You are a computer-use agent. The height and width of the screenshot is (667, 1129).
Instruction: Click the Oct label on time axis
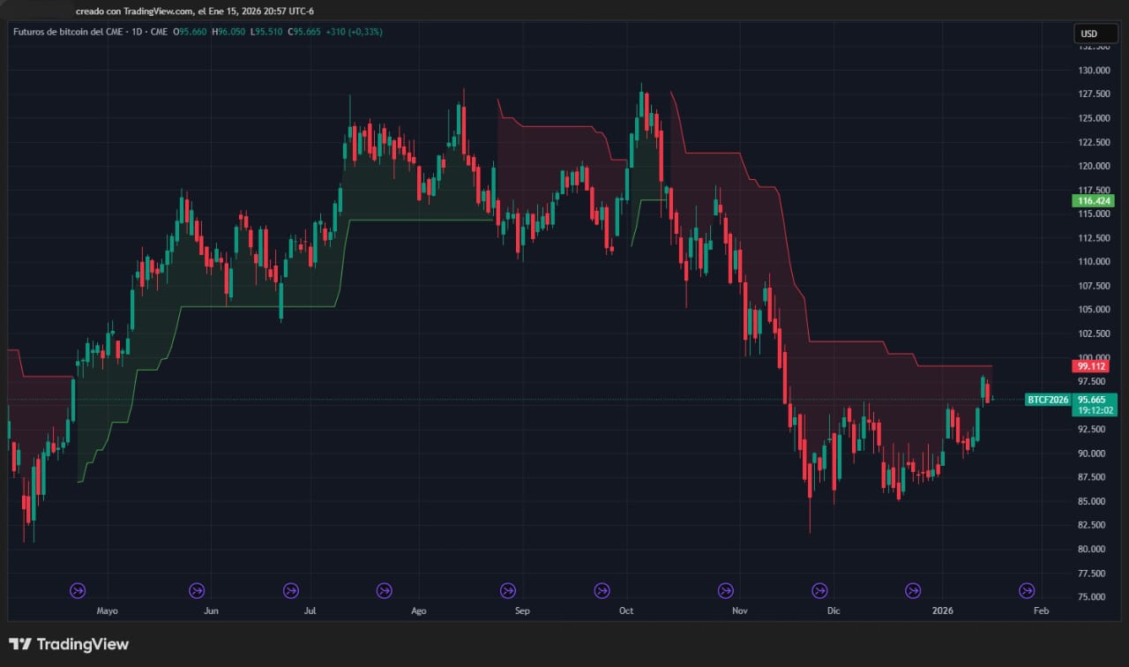click(626, 611)
